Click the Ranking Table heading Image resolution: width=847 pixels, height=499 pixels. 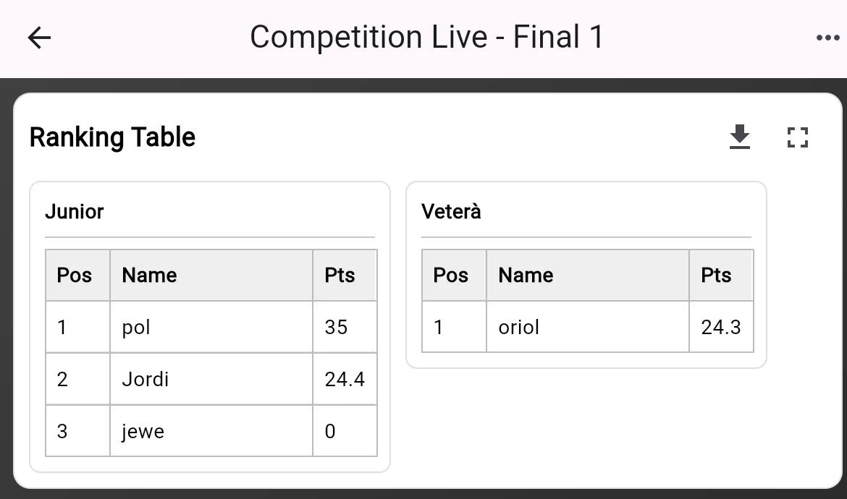[x=111, y=137]
